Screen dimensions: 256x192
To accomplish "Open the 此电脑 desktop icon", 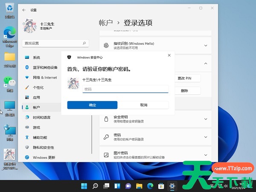I will click(x=9, y=106).
